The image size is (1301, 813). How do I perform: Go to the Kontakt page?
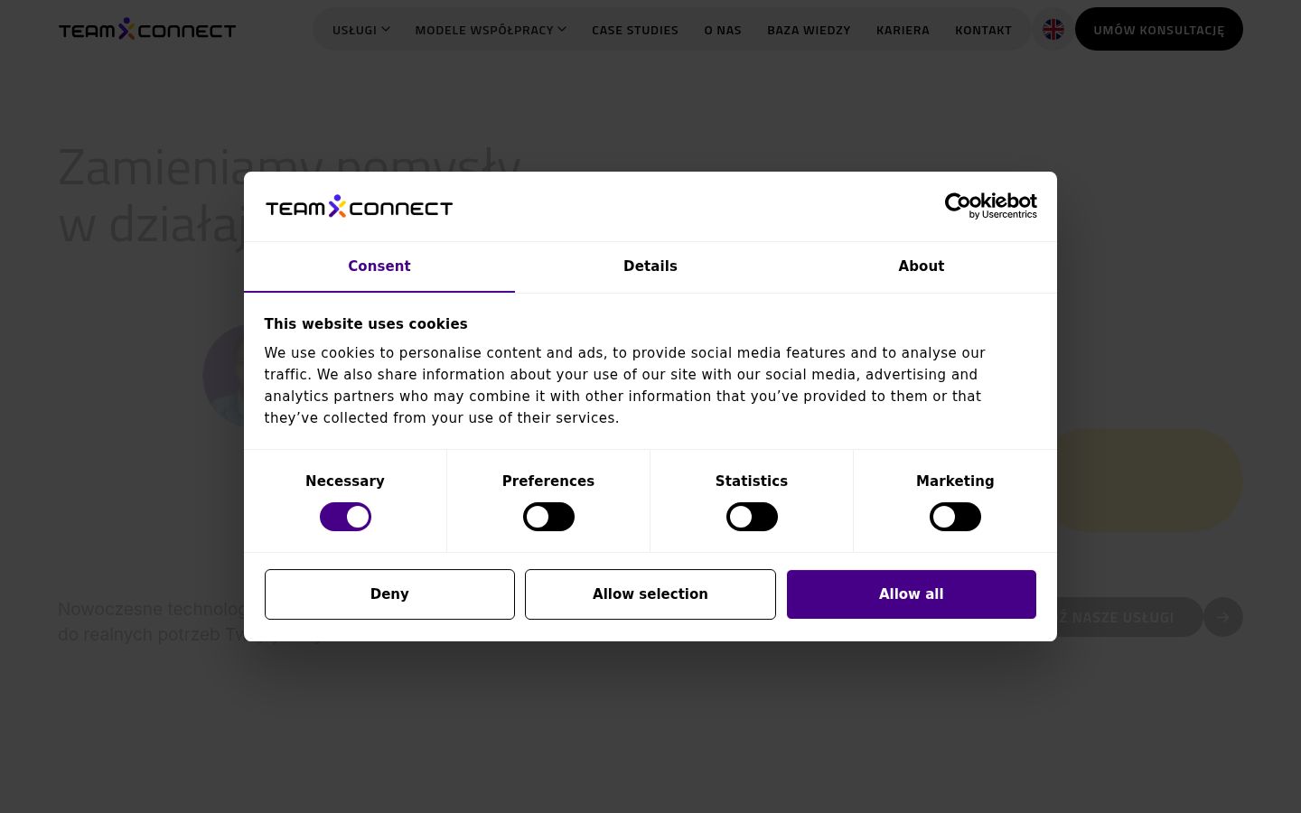[983, 30]
